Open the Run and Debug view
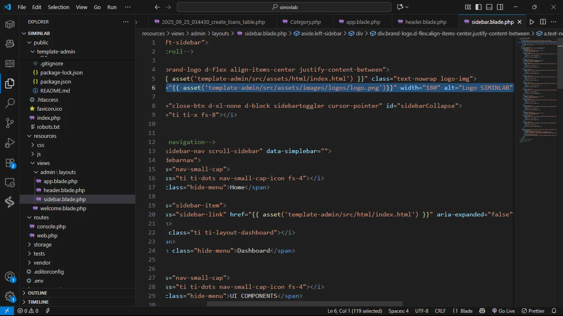563x316 pixels. [x=10, y=143]
